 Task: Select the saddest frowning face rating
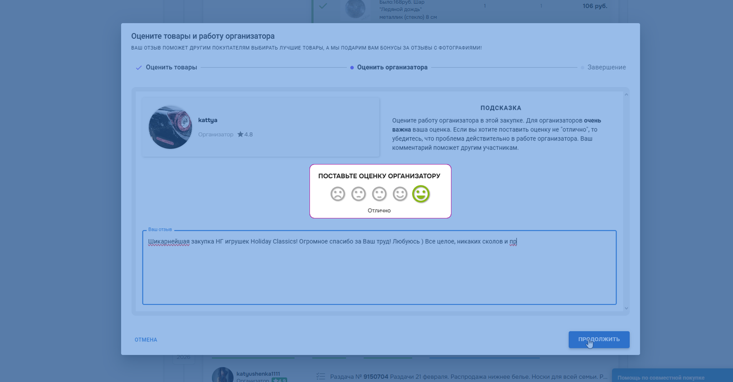pos(337,194)
